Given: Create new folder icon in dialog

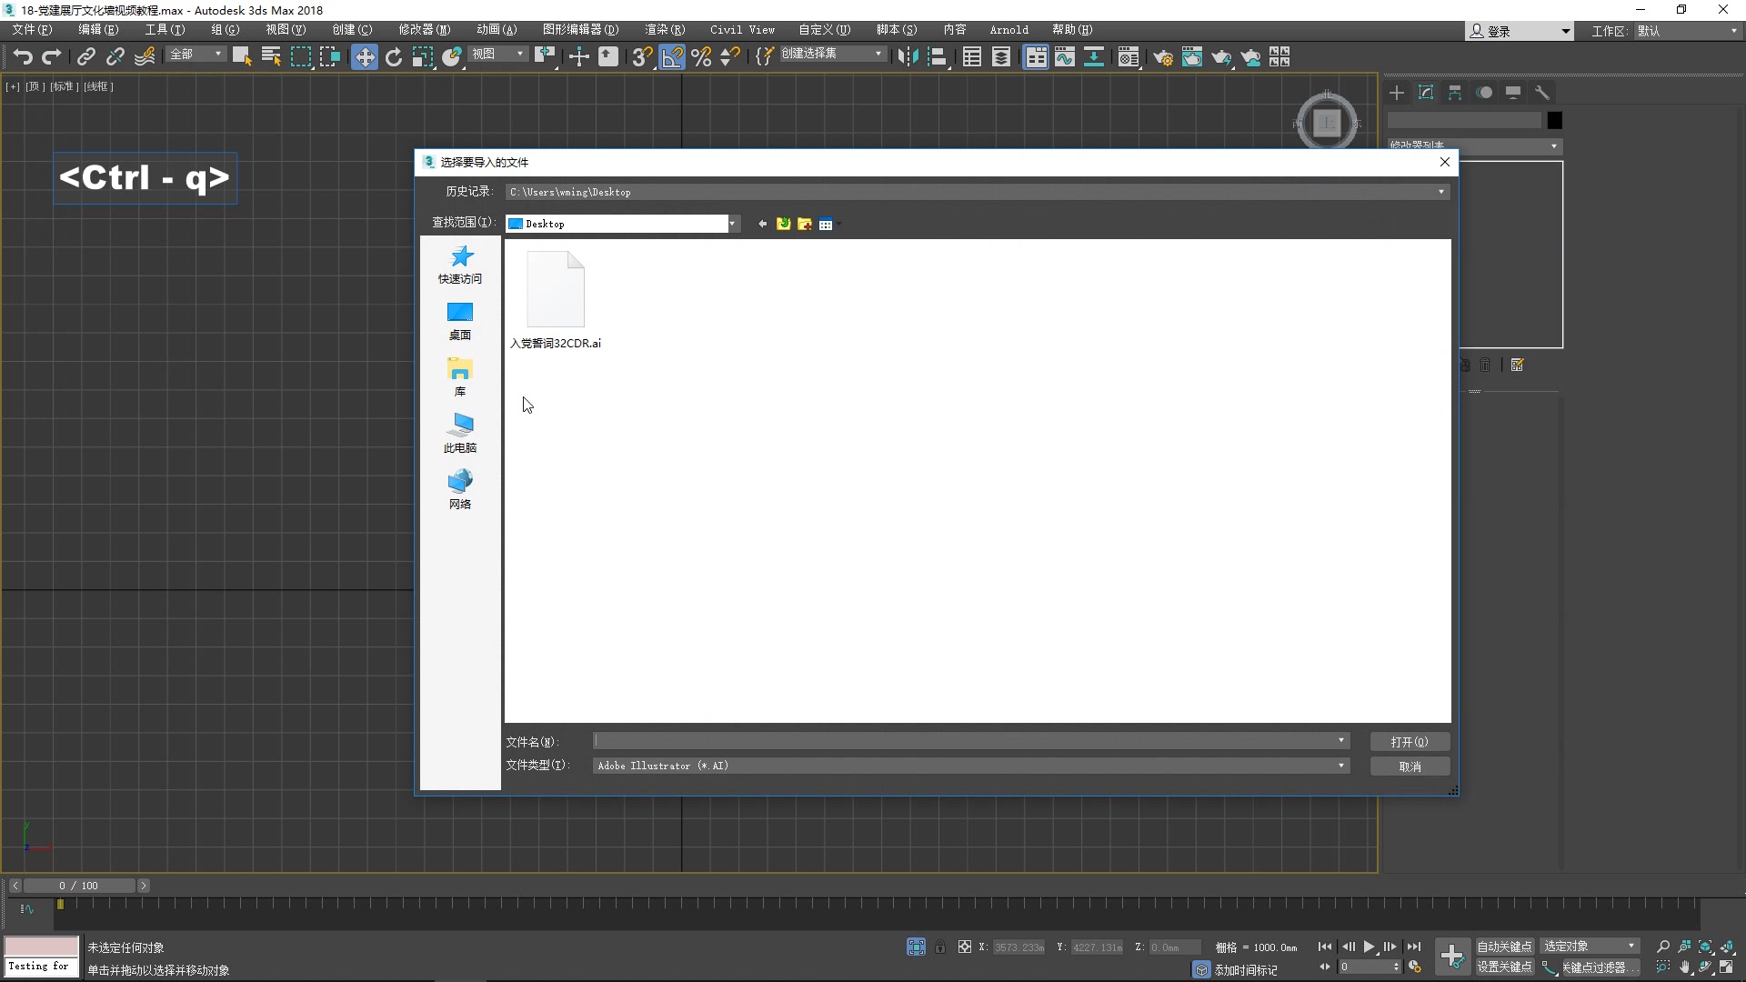Looking at the screenshot, I should pyautogui.click(x=805, y=224).
